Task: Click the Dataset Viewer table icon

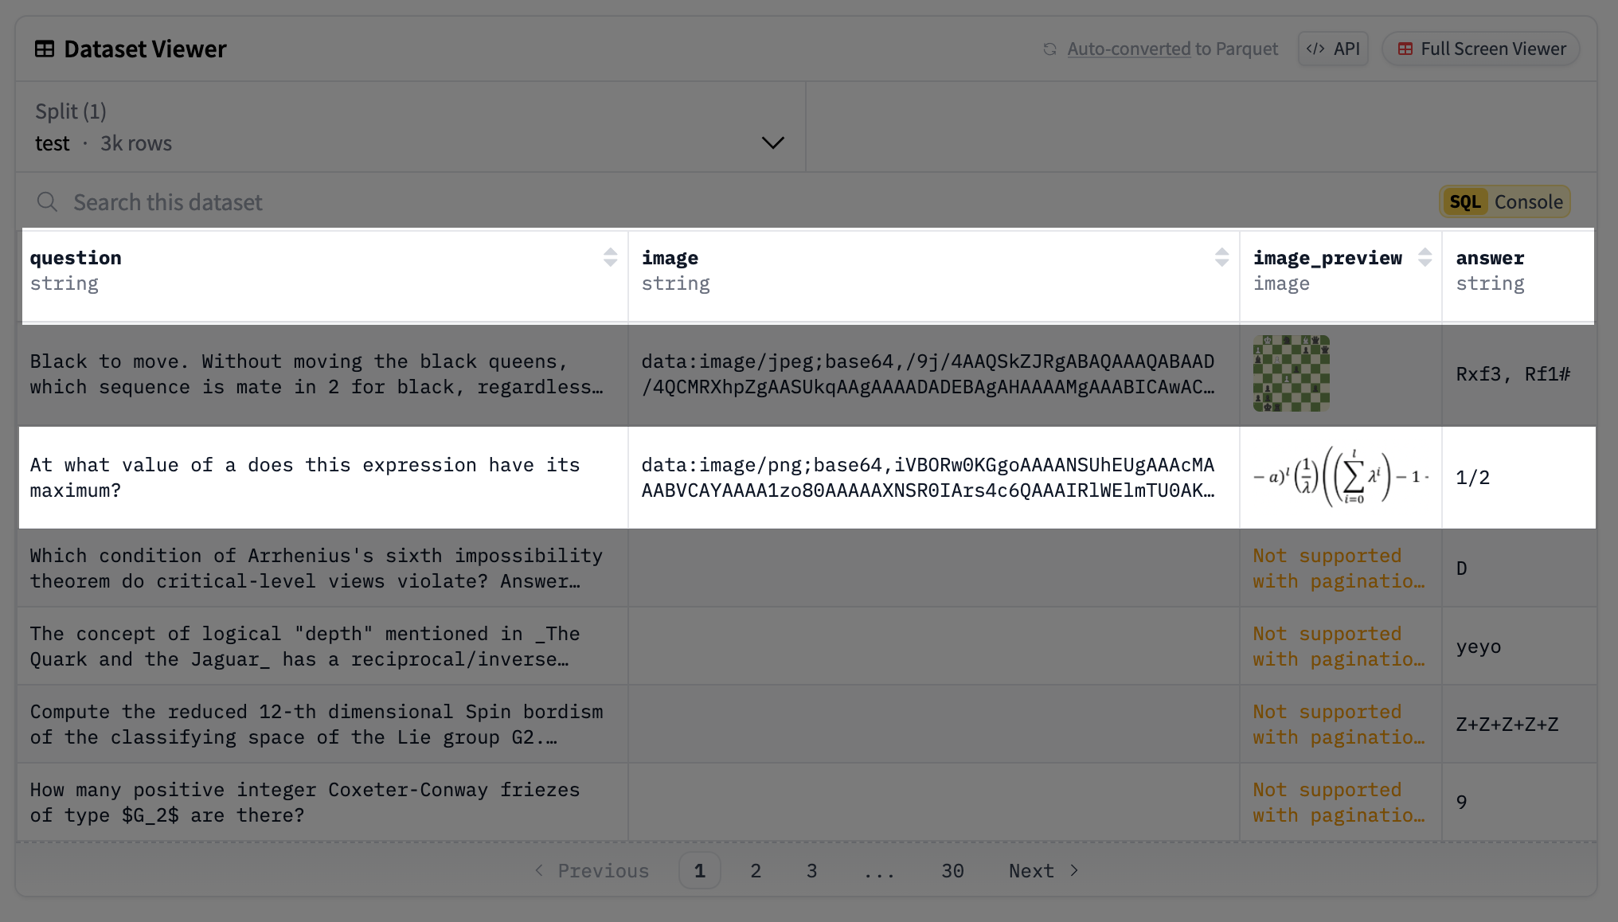Action: point(45,49)
